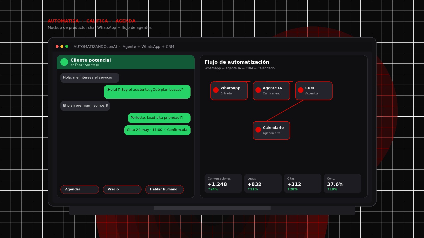The width and height of the screenshot is (424, 238).
Task: Click the 'Flujo de automatización' heading
Action: click(x=237, y=62)
